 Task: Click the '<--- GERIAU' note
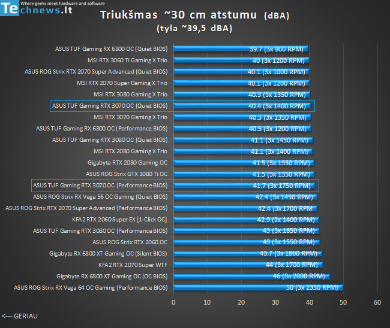point(20,316)
